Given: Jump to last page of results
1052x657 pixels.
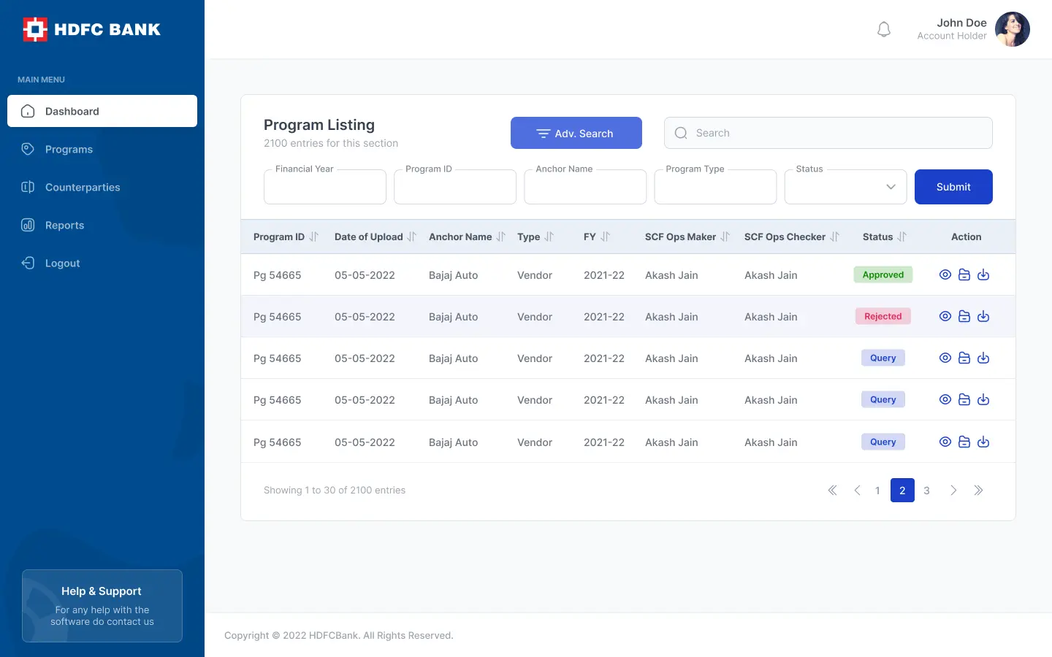Looking at the screenshot, I should tap(978, 491).
